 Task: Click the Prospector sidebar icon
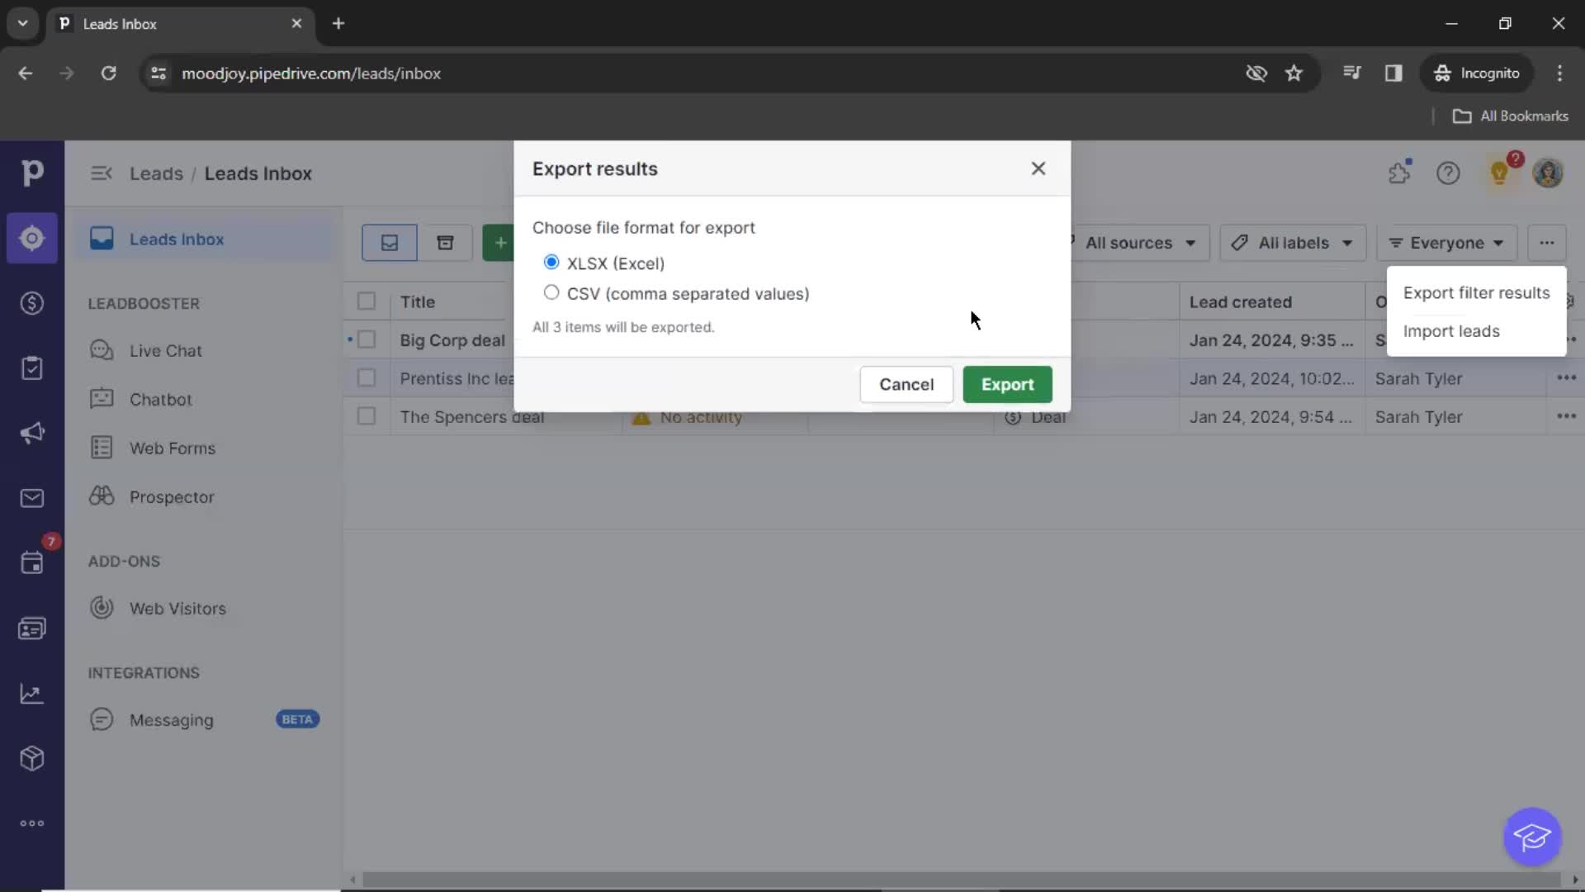tap(102, 496)
